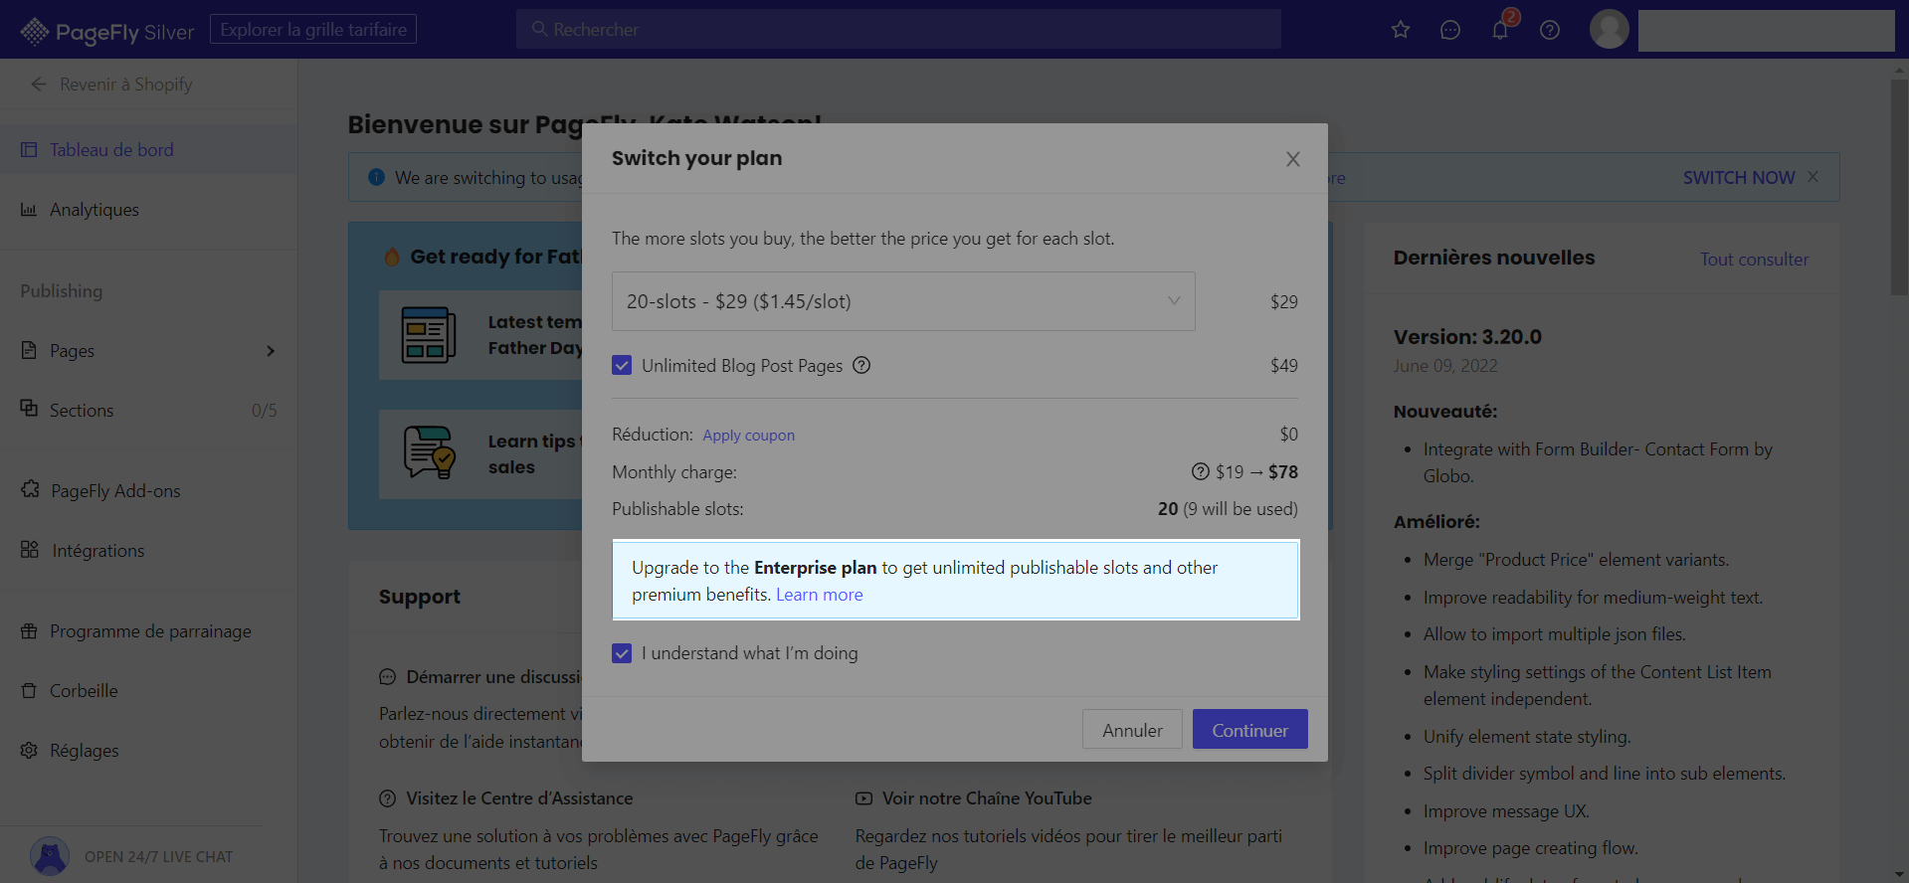This screenshot has height=883, width=1909.
Task: Dismiss the switching usage banner
Action: pyautogui.click(x=1813, y=176)
